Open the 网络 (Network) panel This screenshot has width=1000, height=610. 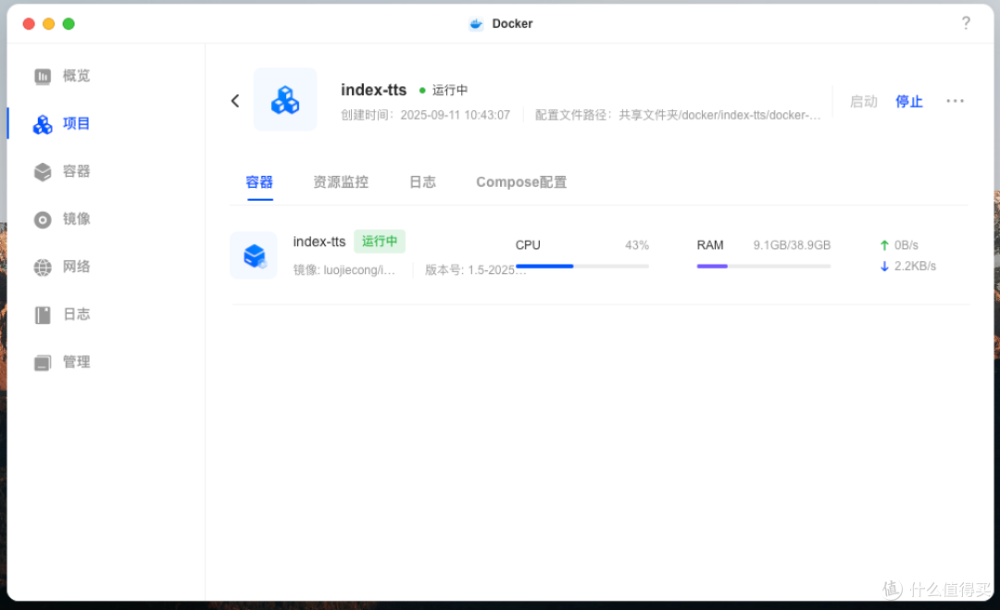coord(61,267)
